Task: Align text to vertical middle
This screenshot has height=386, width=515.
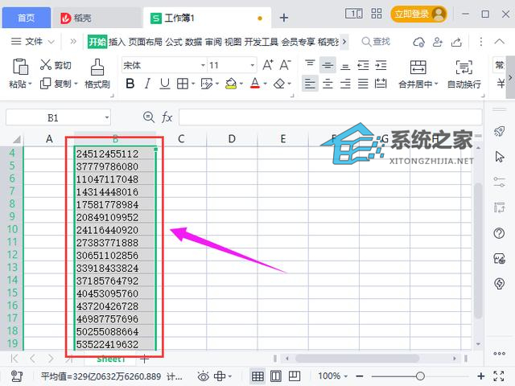Action: point(328,65)
